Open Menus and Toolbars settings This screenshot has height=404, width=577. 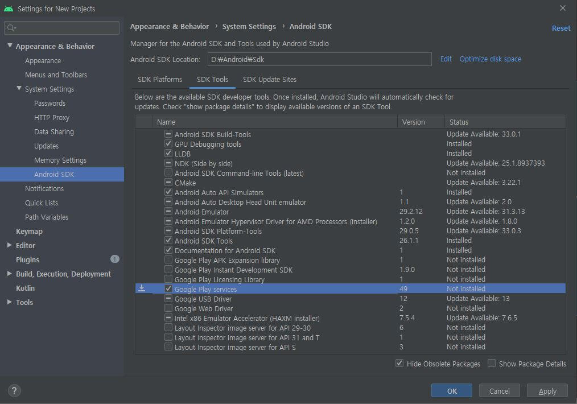pos(56,75)
